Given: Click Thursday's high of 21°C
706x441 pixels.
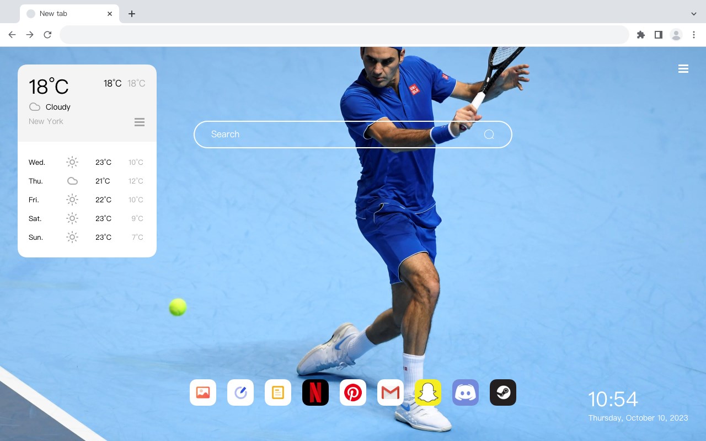Looking at the screenshot, I should click(x=103, y=181).
